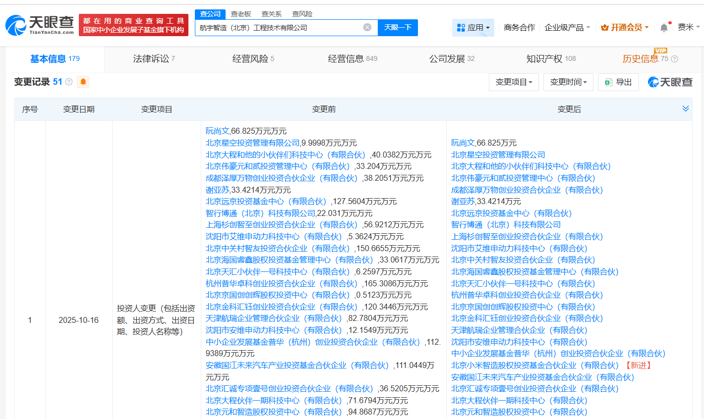Screen dimensions: 704x419
Task: Open notifications via the bell icon top-right
Action: tap(664, 28)
